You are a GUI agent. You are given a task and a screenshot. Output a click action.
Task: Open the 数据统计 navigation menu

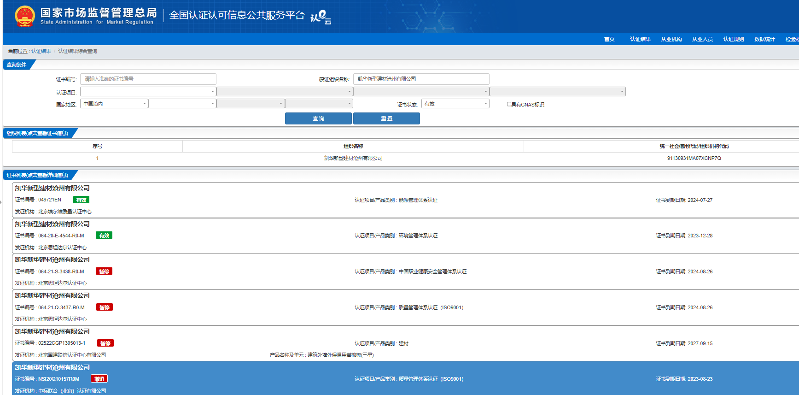764,39
